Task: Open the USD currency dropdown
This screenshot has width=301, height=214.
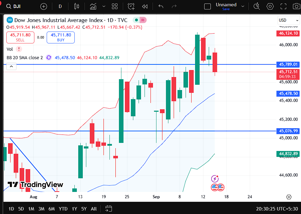Action: (286, 20)
